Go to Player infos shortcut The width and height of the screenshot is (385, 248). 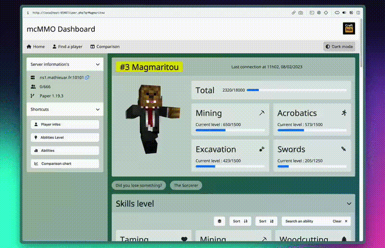(x=65, y=124)
